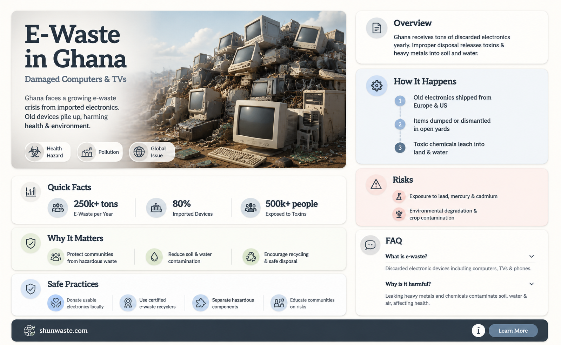The image size is (561, 345).
Task: Click the Pollution tag label
Action: tap(108, 152)
